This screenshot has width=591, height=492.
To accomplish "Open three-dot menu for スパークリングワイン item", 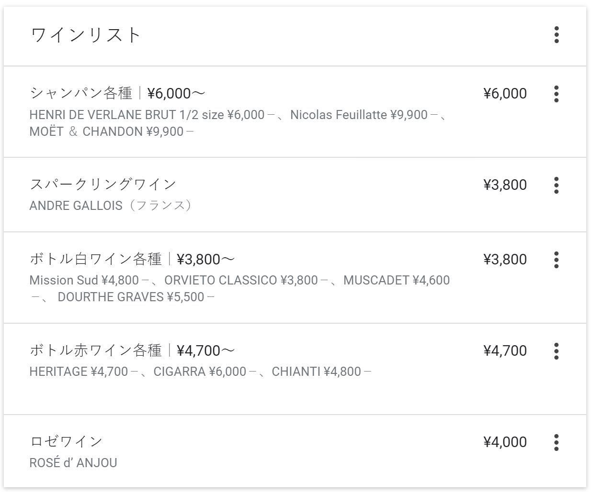I will [556, 185].
